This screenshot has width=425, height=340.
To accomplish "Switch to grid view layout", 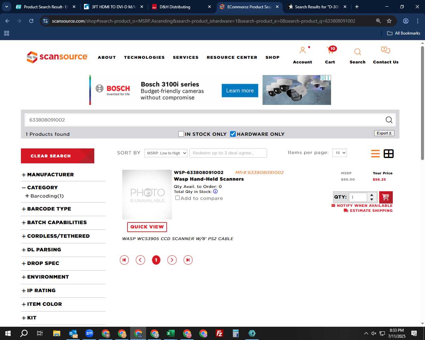I will point(388,153).
